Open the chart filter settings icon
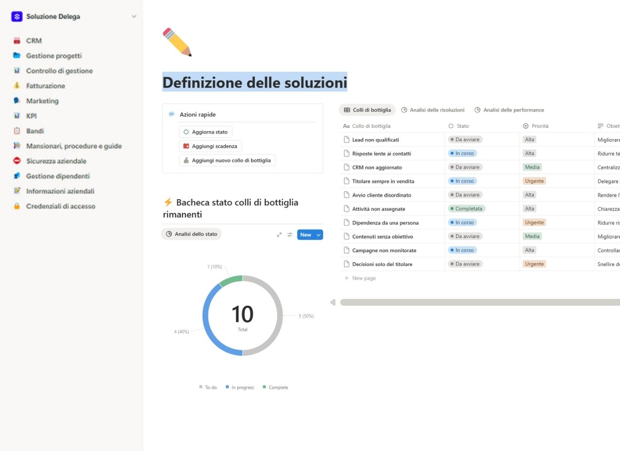Viewport: 620px width, 451px height. pos(289,234)
